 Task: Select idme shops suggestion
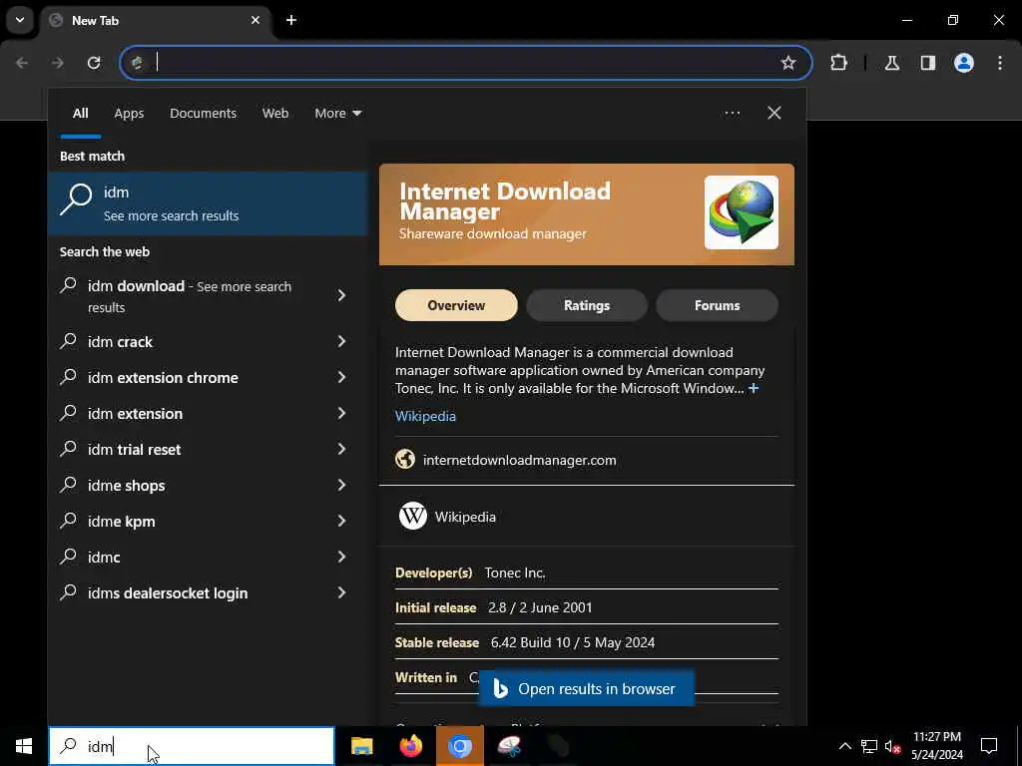pyautogui.click(x=127, y=486)
